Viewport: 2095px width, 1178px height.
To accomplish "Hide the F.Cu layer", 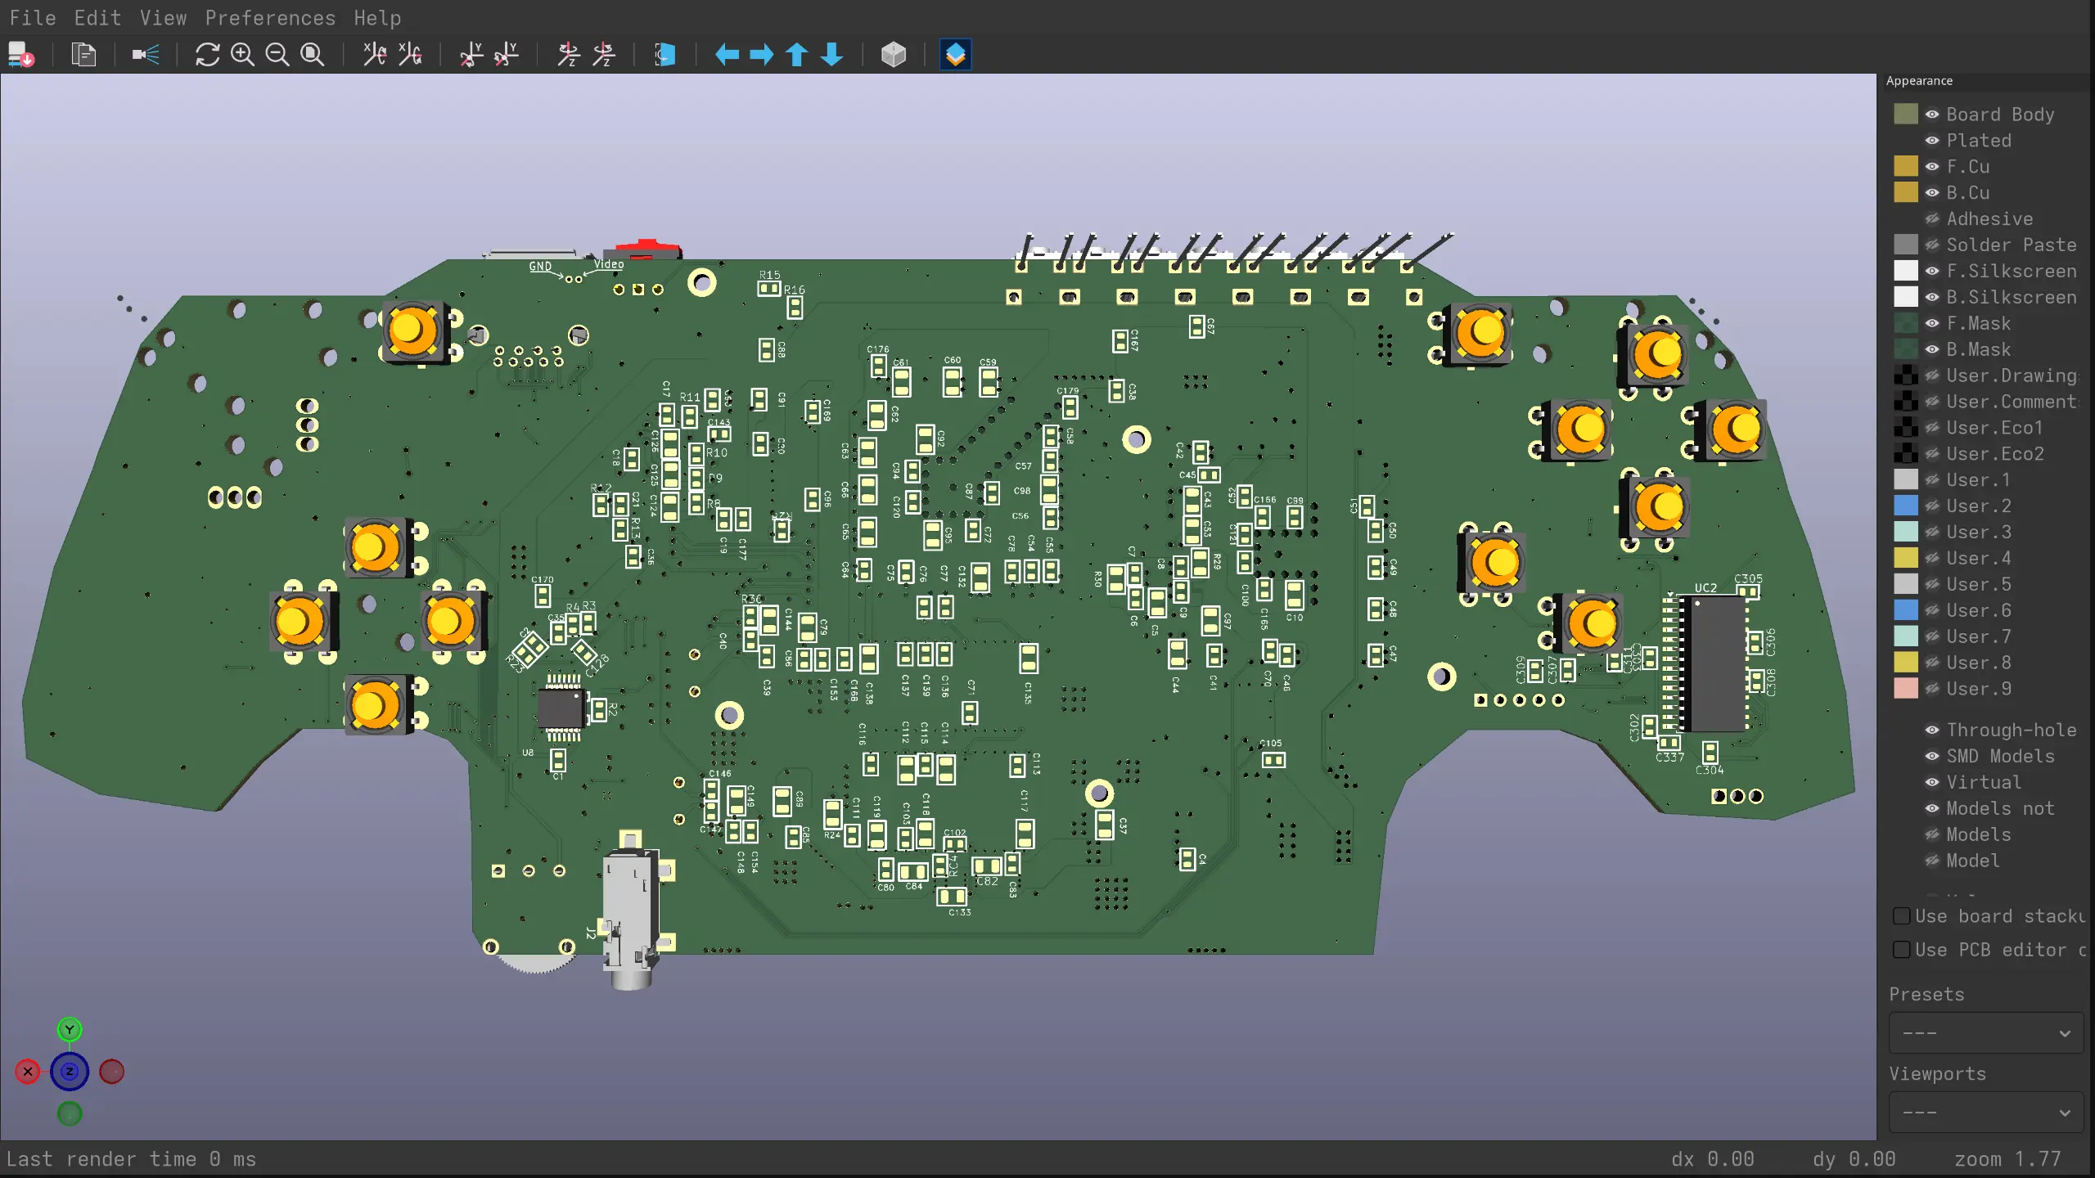I will (x=1932, y=167).
